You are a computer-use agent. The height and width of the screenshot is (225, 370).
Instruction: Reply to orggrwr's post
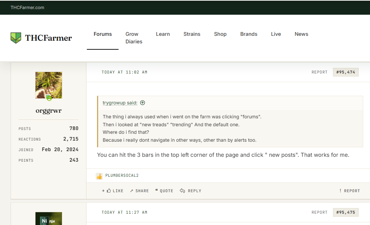[190, 191]
